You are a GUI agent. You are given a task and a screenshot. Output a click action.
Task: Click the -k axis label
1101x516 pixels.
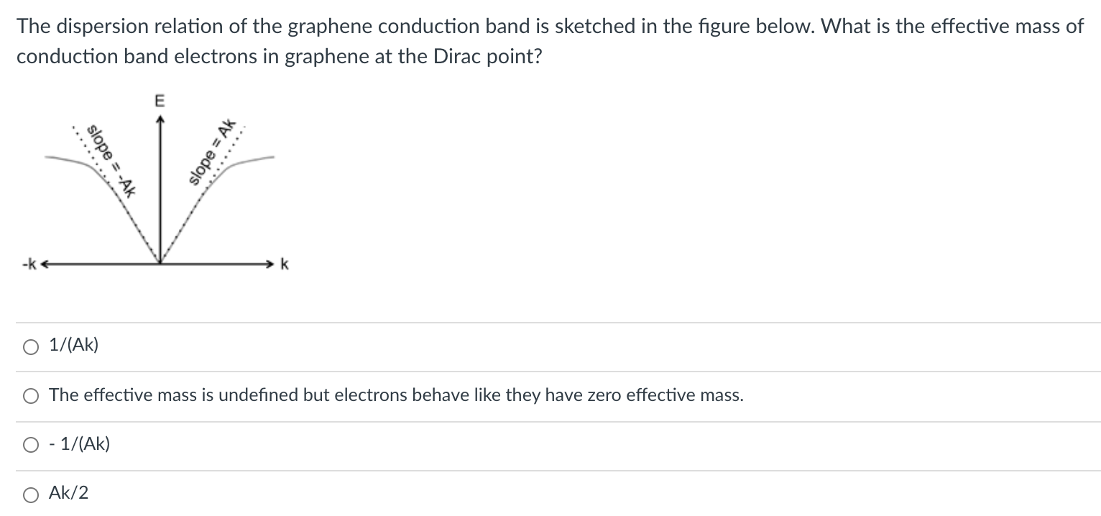pyautogui.click(x=29, y=264)
